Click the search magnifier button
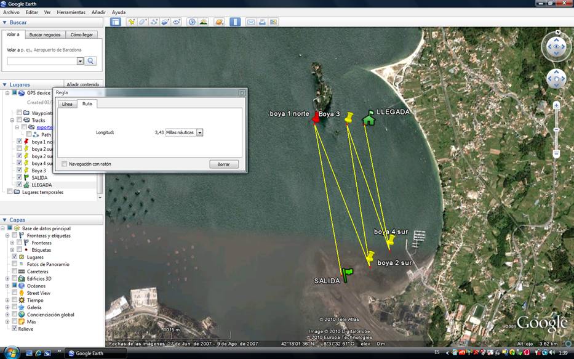574x359 pixels. click(90, 61)
